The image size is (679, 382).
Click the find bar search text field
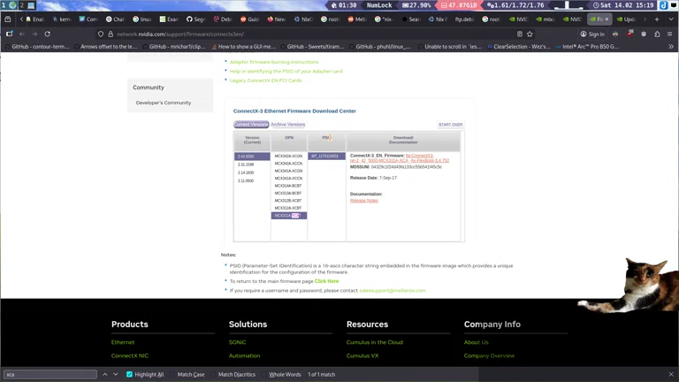(50, 374)
